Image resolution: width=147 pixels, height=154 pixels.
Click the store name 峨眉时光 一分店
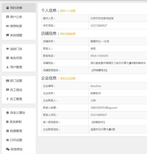pos(100,41)
